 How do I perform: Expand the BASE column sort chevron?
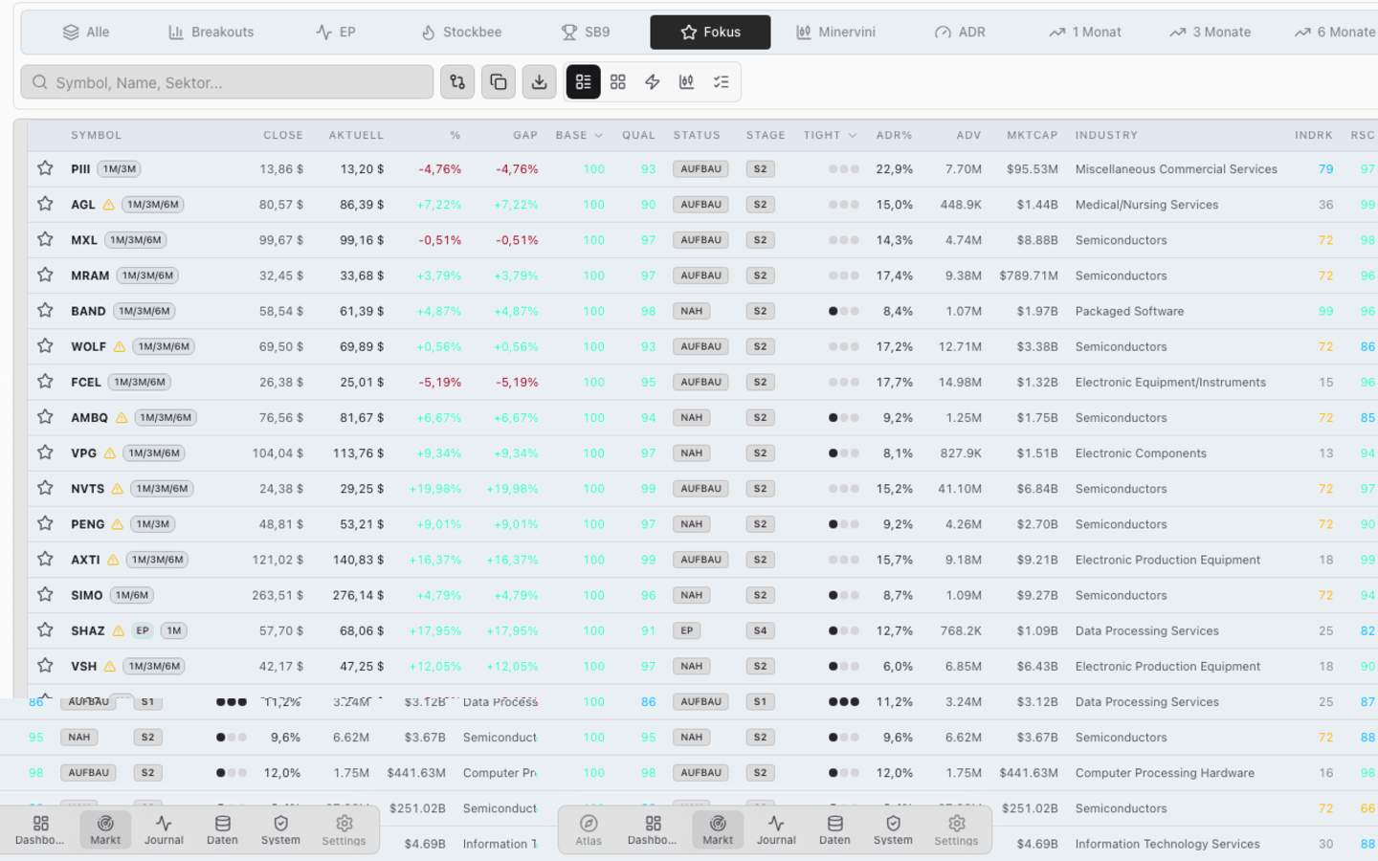coord(599,136)
